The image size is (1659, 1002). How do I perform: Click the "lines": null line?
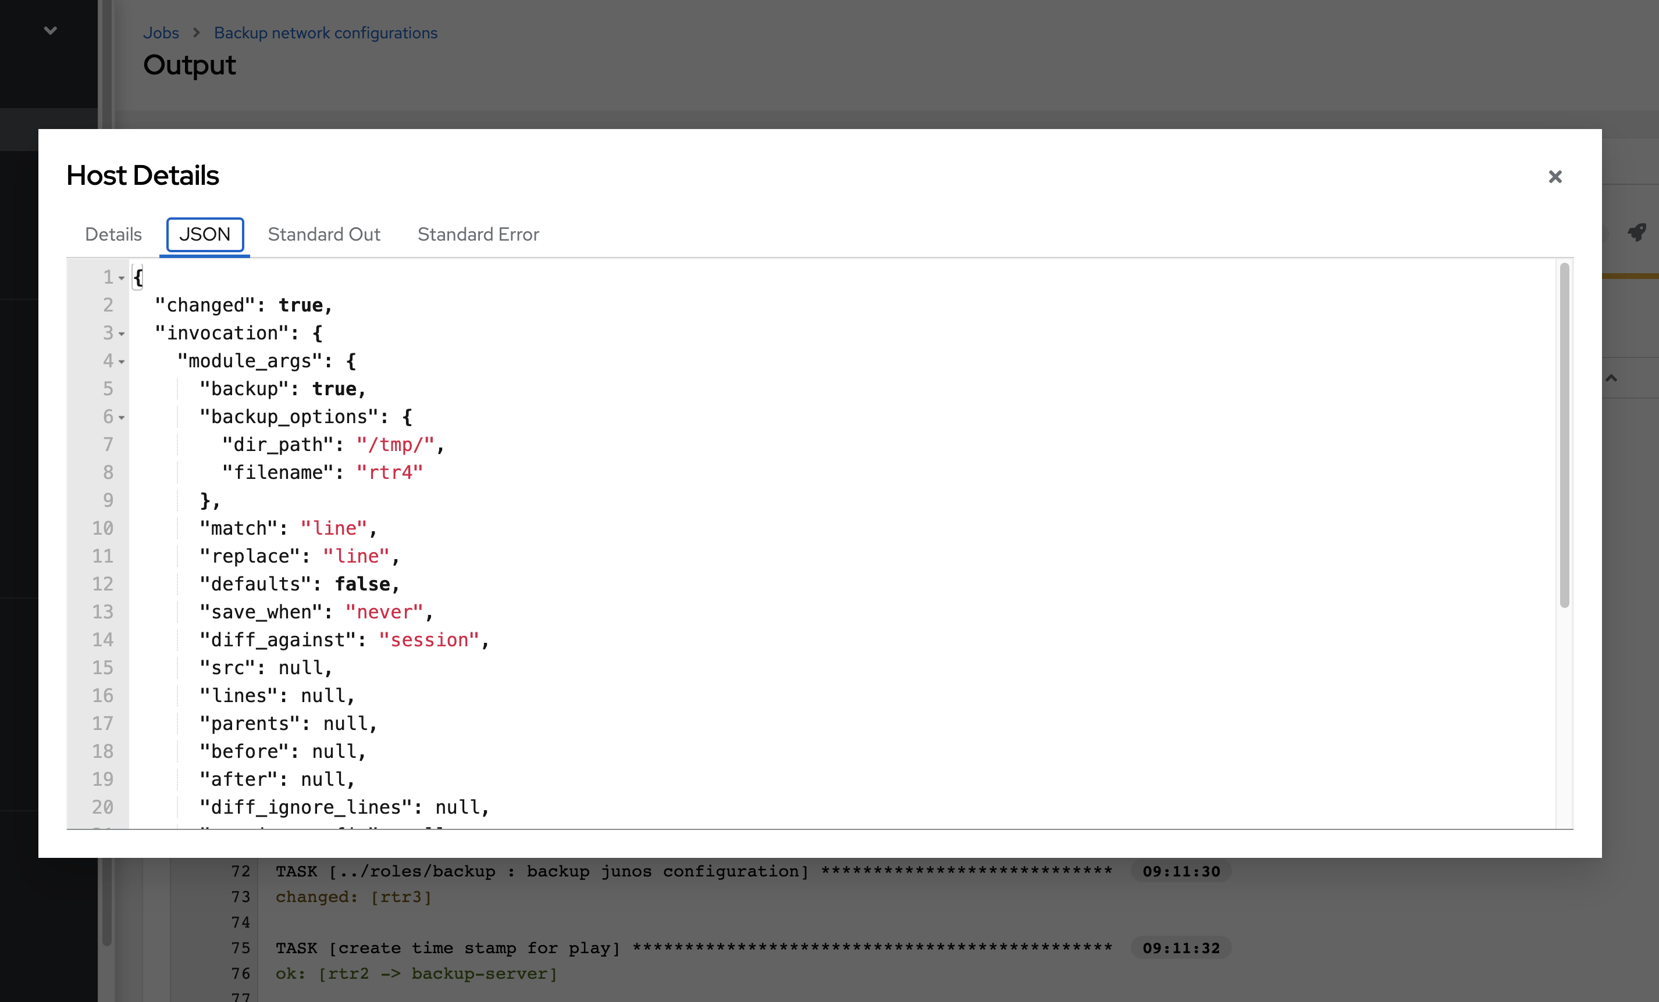point(277,695)
